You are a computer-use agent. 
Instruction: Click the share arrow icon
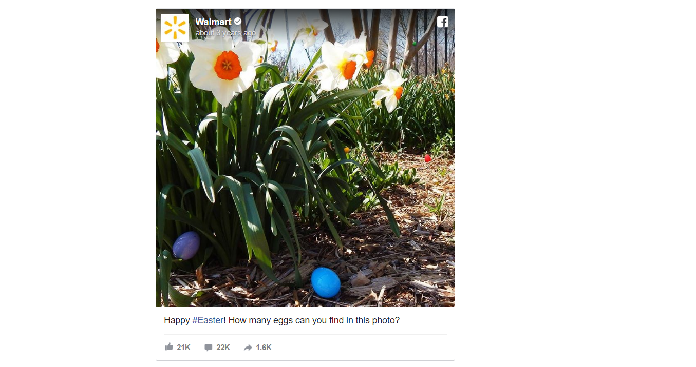click(x=248, y=348)
